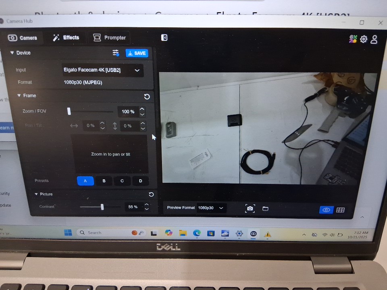The width and height of the screenshot is (387, 290).
Task: Open the Preview Format dropdown
Action: pos(210,208)
